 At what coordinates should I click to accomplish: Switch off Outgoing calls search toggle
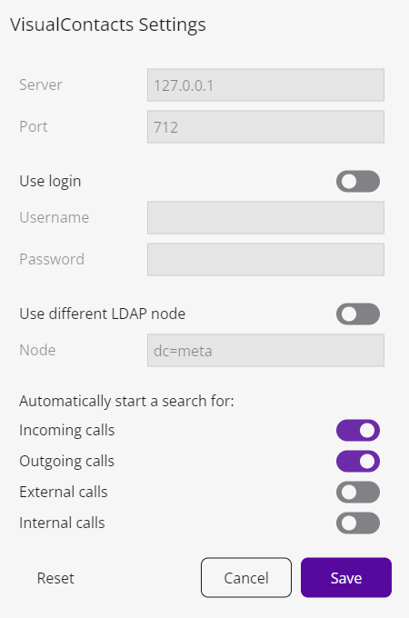[x=358, y=461]
